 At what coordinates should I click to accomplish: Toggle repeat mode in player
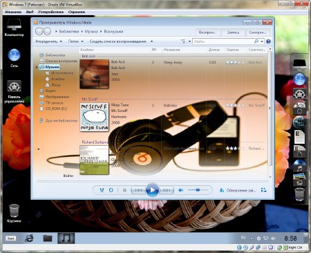click(111, 190)
